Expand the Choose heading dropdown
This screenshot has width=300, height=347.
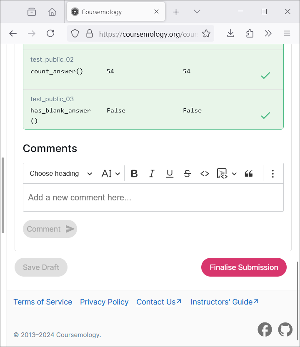point(61,174)
